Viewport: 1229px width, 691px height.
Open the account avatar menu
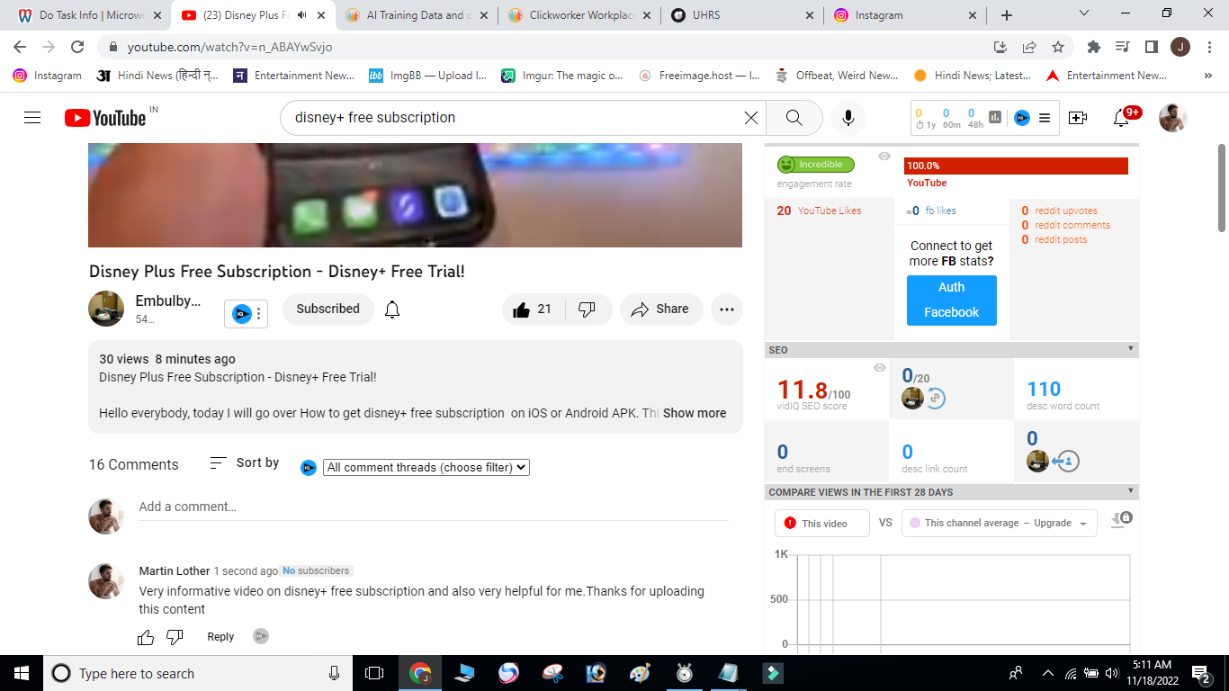click(x=1172, y=118)
